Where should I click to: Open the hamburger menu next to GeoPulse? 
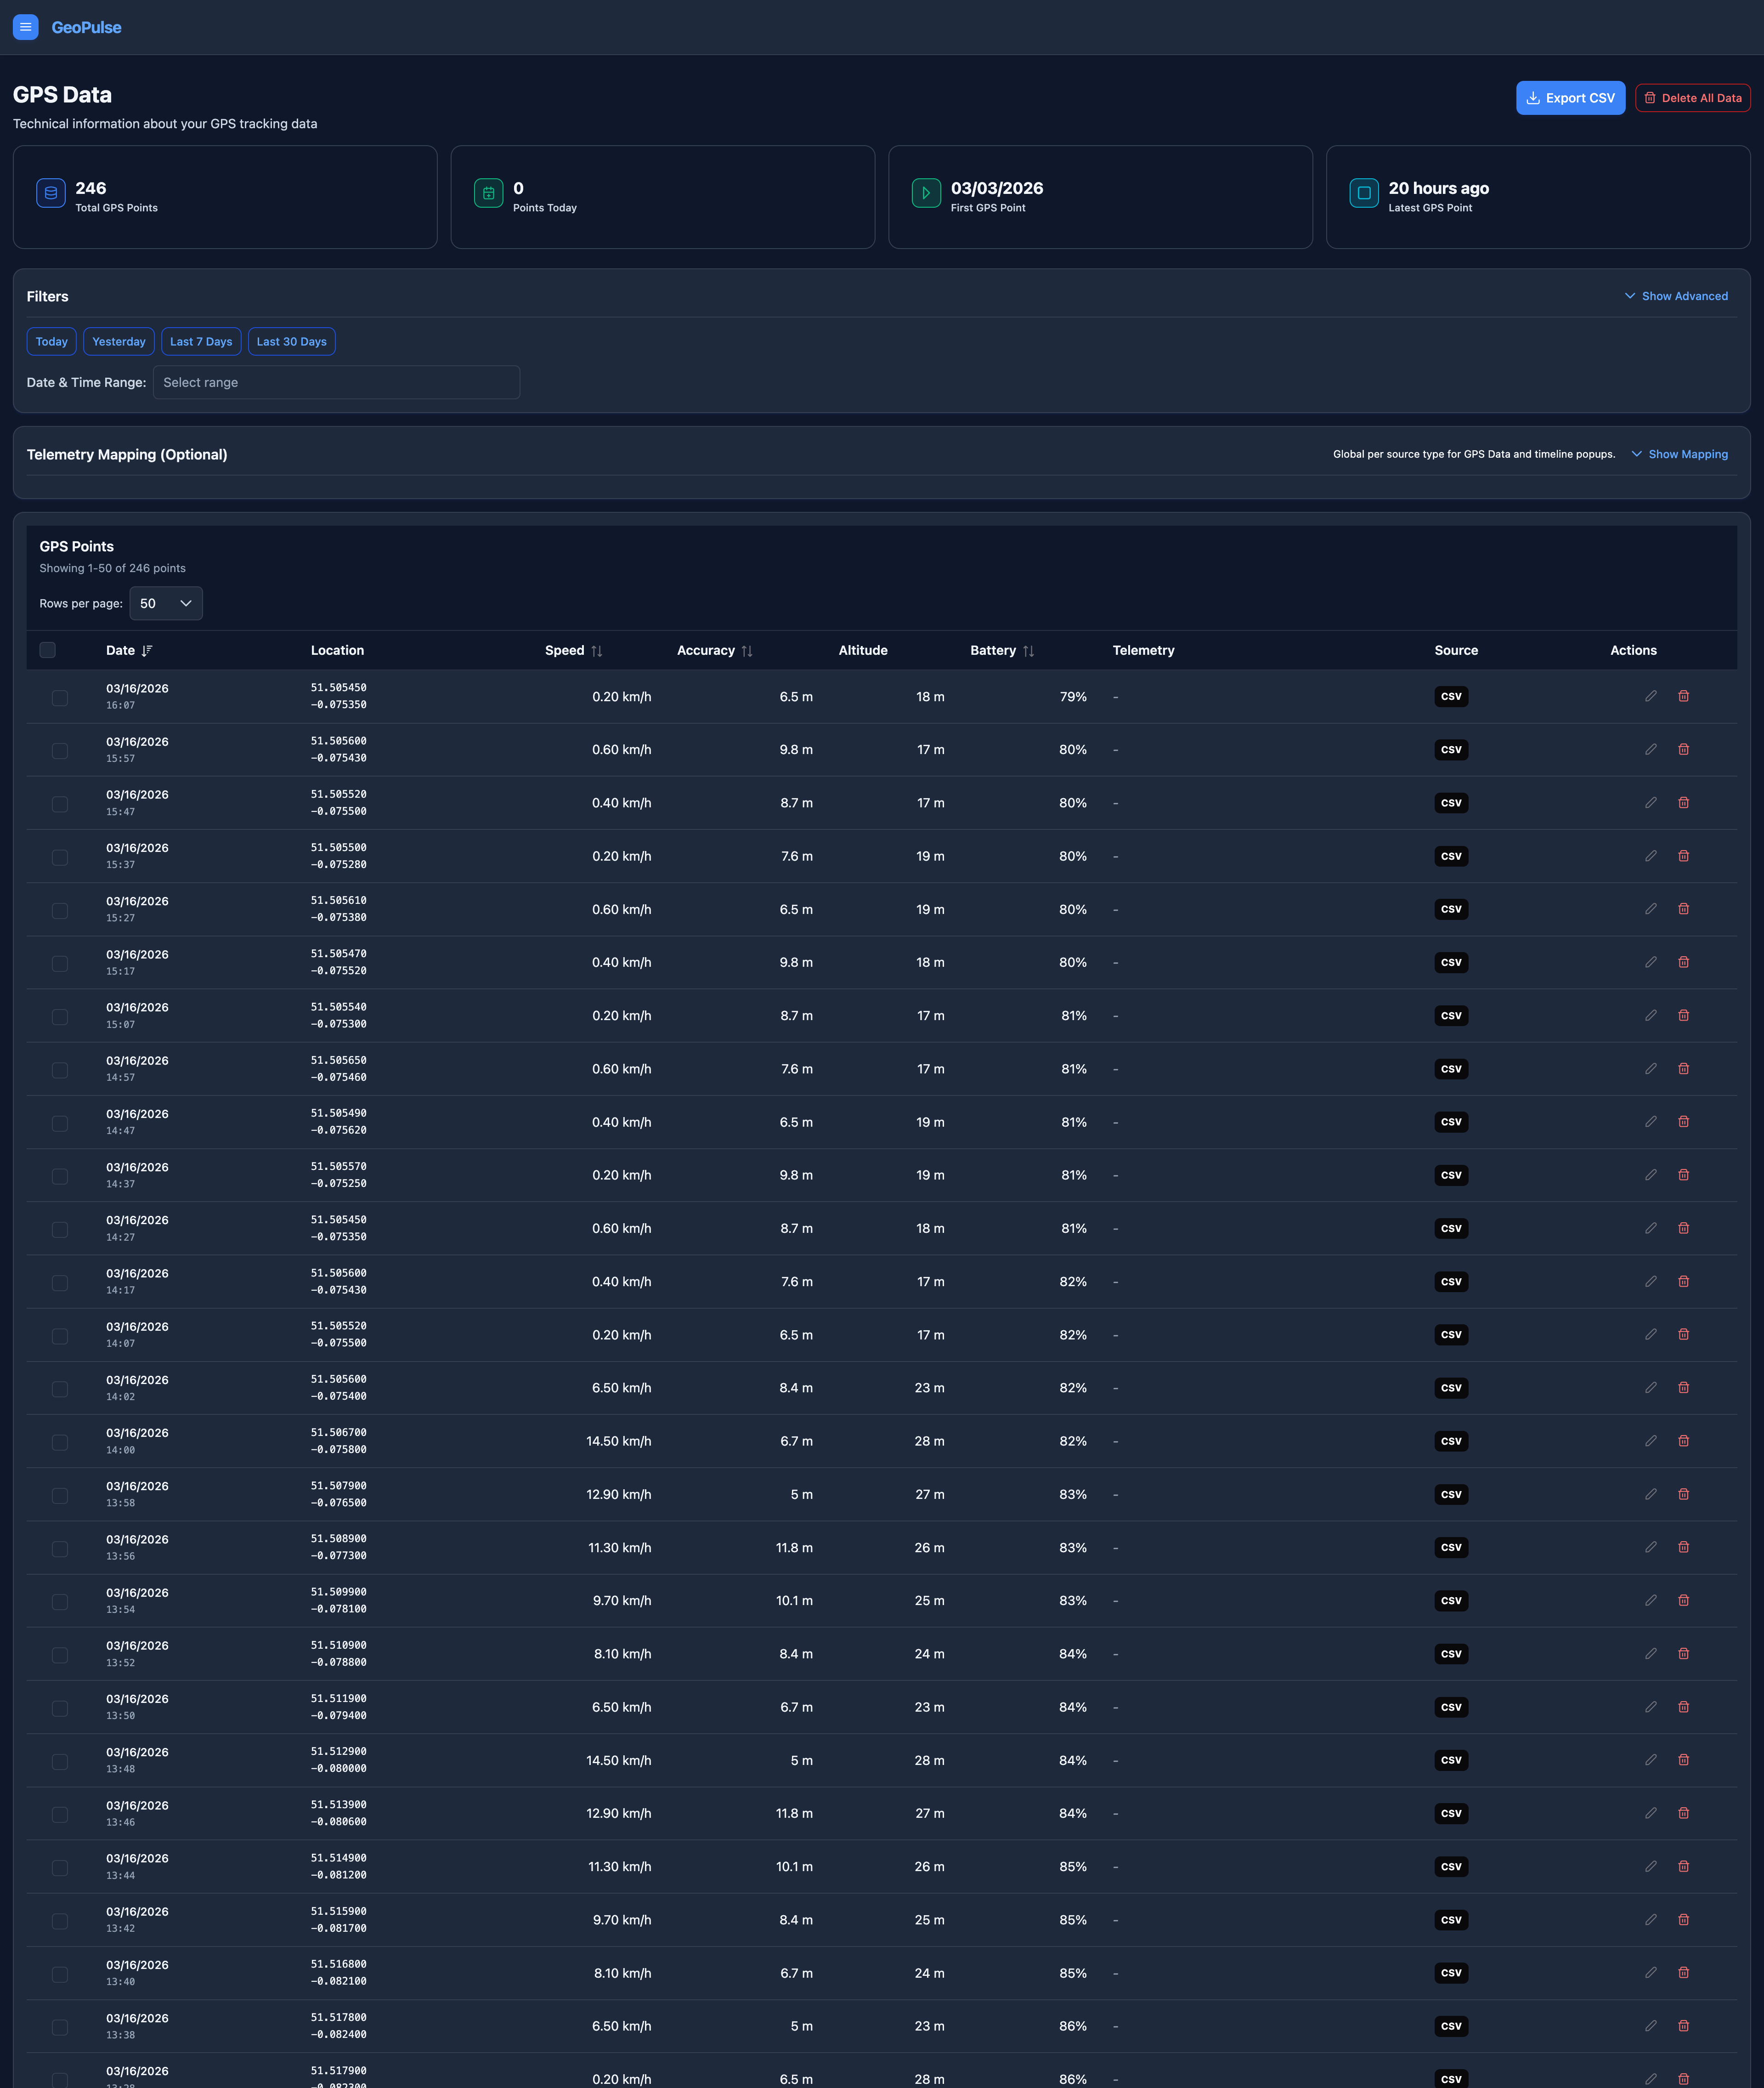26,27
